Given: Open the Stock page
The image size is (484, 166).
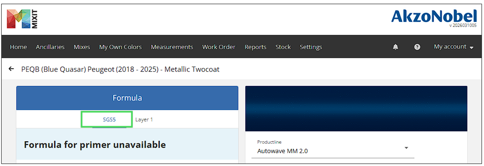Looking at the screenshot, I should (x=283, y=47).
